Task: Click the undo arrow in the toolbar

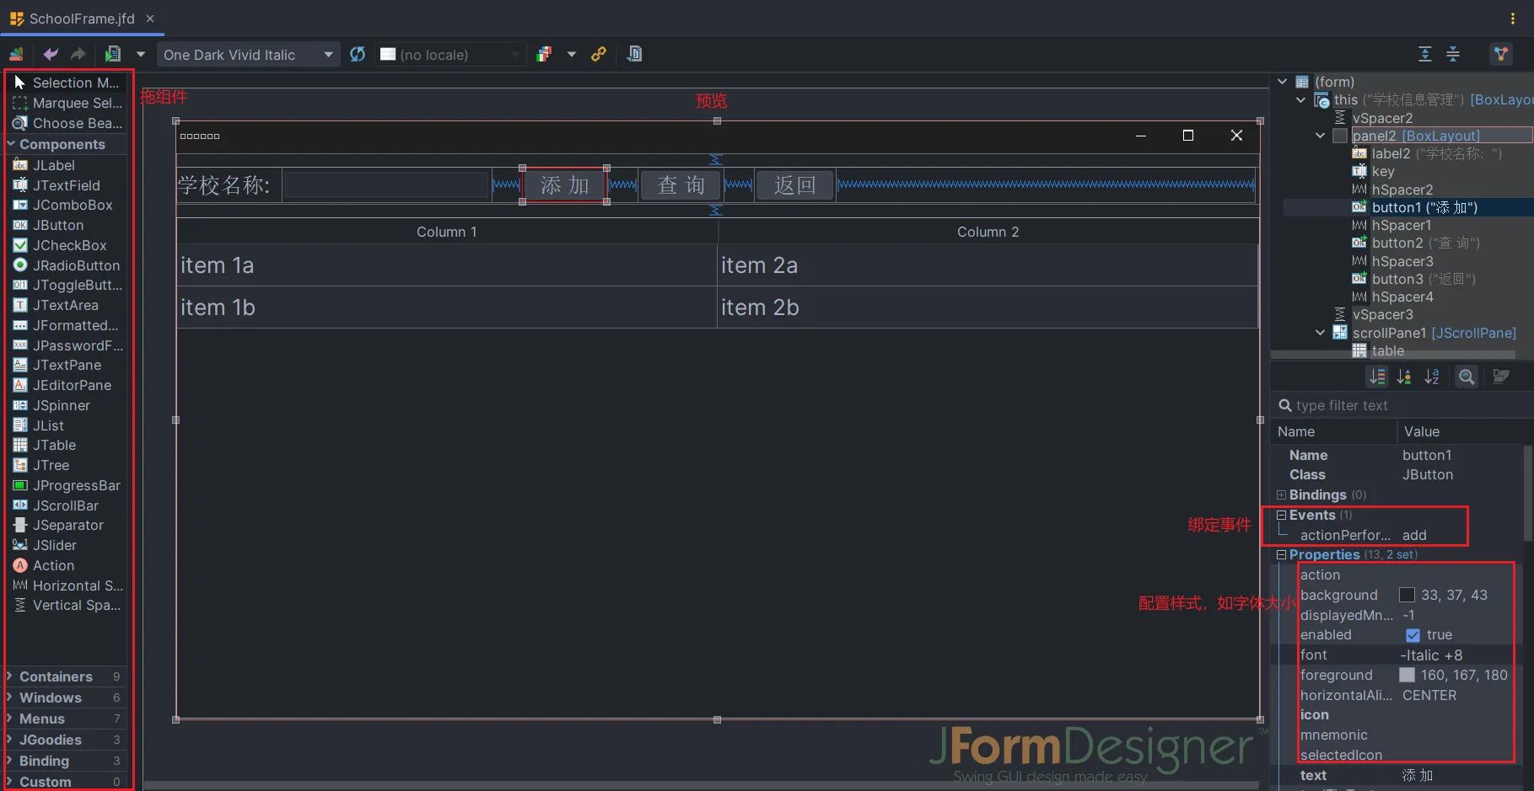Action: click(x=51, y=54)
